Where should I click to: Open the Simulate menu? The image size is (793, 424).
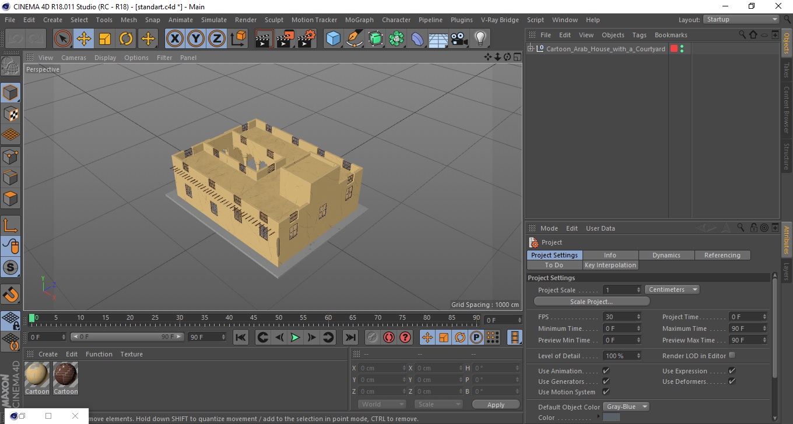(x=214, y=20)
